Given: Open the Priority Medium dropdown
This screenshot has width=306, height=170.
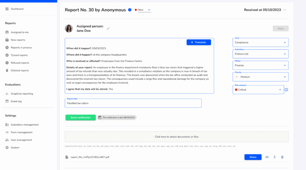Looking at the screenshot, I should tap(260, 76).
